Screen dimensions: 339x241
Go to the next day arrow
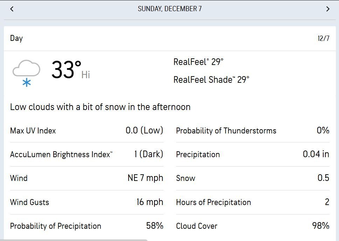pos(328,9)
